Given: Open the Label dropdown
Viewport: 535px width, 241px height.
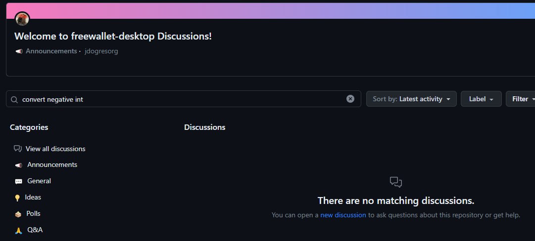Looking at the screenshot, I should click(481, 99).
